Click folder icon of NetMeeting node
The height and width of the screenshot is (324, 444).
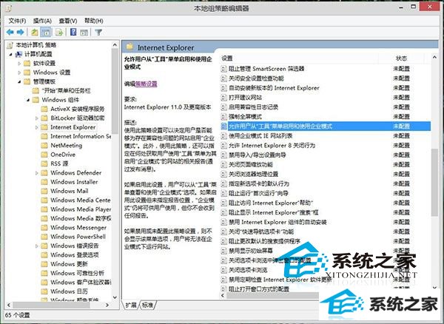[x=44, y=146]
